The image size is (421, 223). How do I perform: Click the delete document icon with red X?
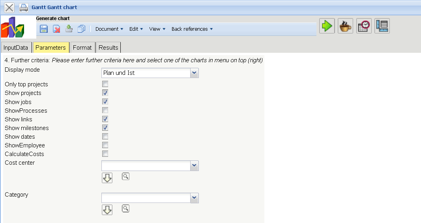(56, 29)
